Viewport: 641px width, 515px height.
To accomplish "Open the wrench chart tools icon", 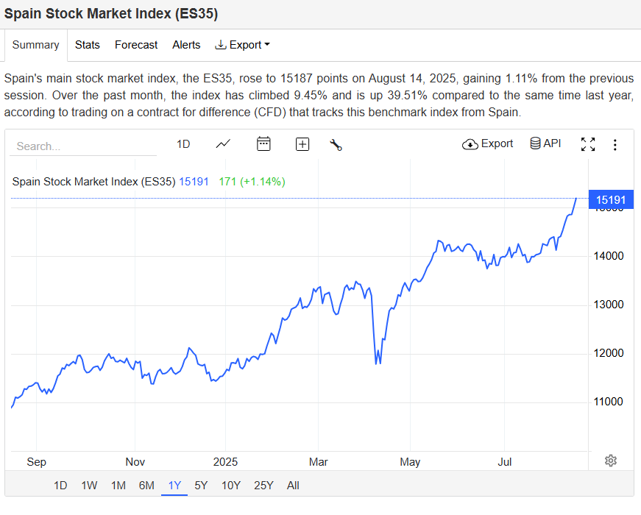I will 336,144.
